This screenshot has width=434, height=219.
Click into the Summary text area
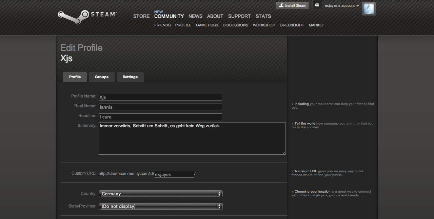pos(192,138)
